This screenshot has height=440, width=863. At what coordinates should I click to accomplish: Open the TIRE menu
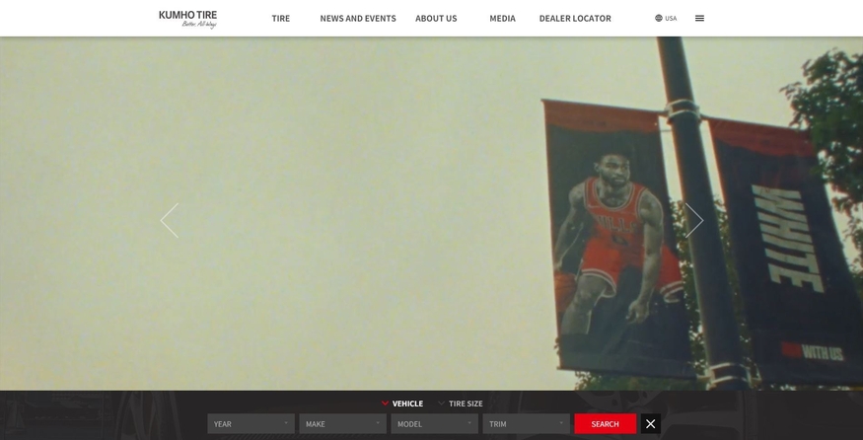point(281,18)
